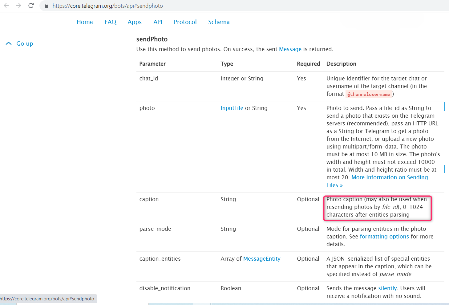The image size is (449, 305).
Task: Click the @channelusername code text
Action: tap(369, 94)
